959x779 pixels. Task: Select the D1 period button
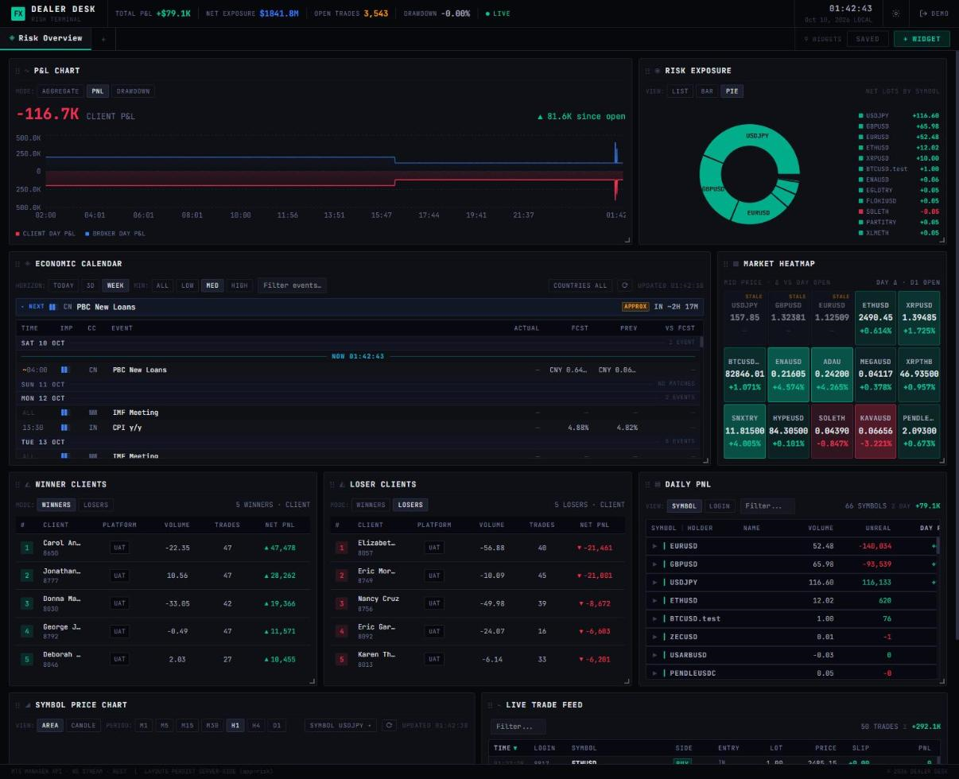pos(276,725)
